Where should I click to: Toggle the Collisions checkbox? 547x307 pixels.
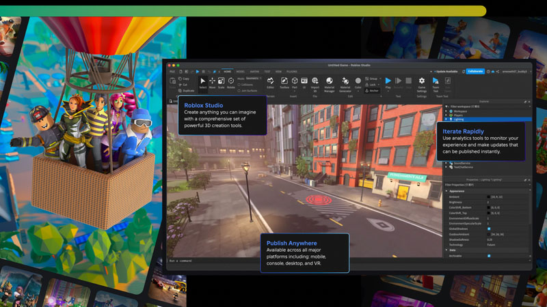coord(239,85)
